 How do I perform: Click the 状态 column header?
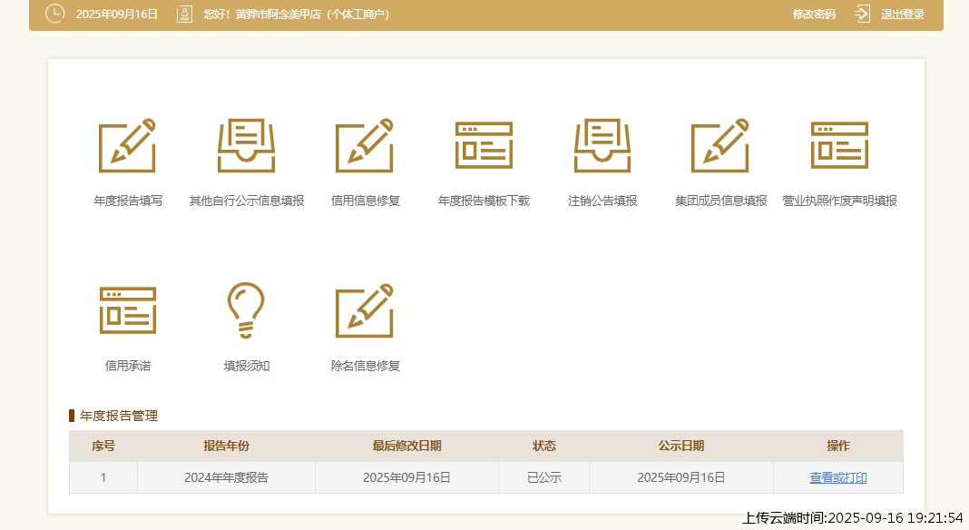point(543,446)
